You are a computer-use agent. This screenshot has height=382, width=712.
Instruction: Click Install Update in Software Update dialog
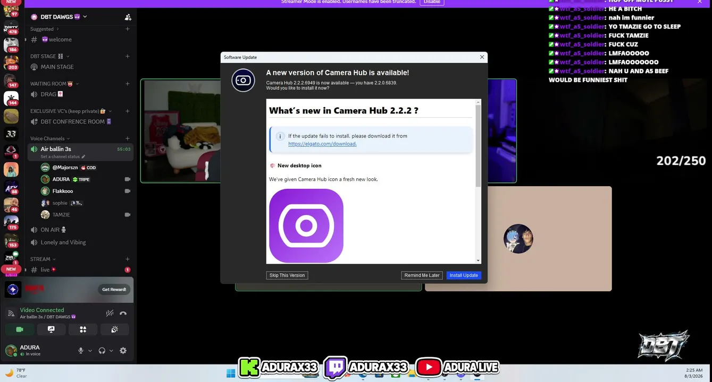(x=464, y=275)
